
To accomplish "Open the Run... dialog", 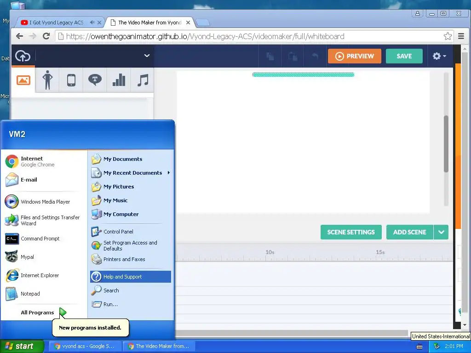I will point(130,304).
